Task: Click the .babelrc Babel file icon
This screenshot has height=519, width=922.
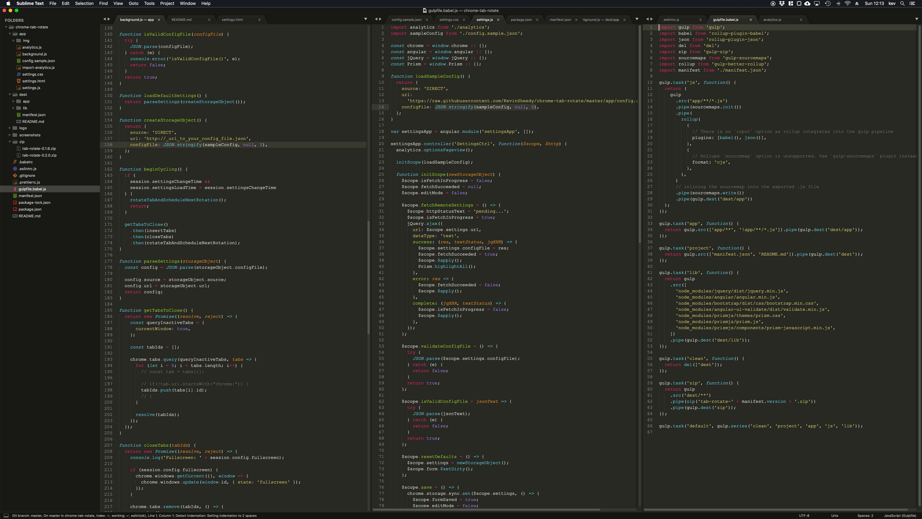Action: pos(15,162)
